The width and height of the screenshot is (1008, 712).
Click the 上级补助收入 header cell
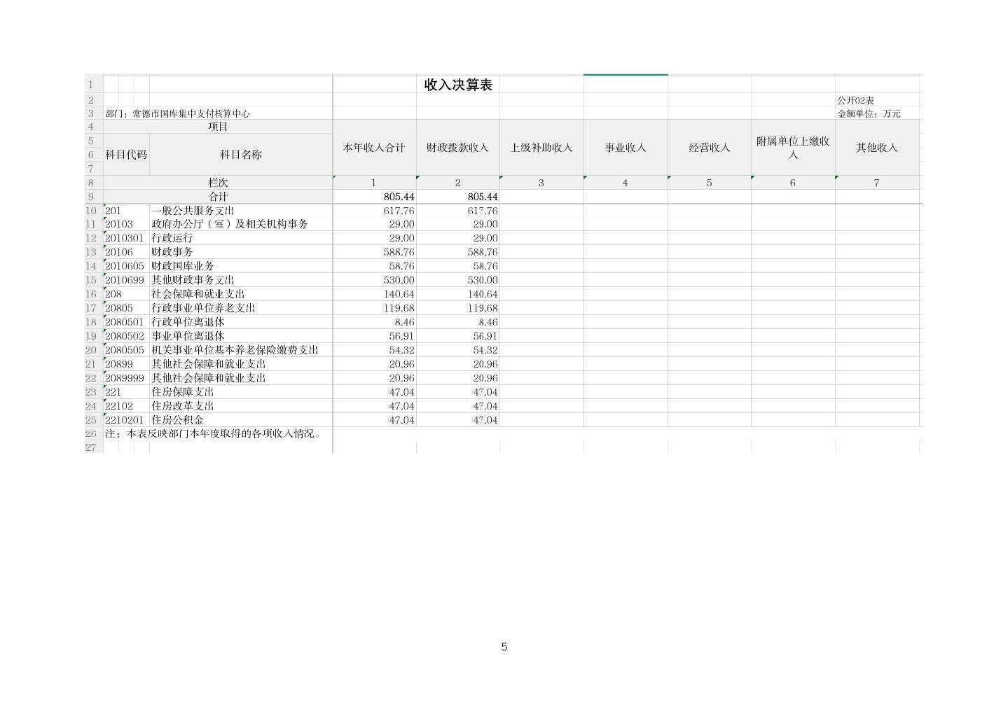point(541,148)
